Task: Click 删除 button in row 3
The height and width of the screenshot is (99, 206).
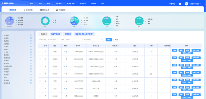Action: [x=188, y=65]
